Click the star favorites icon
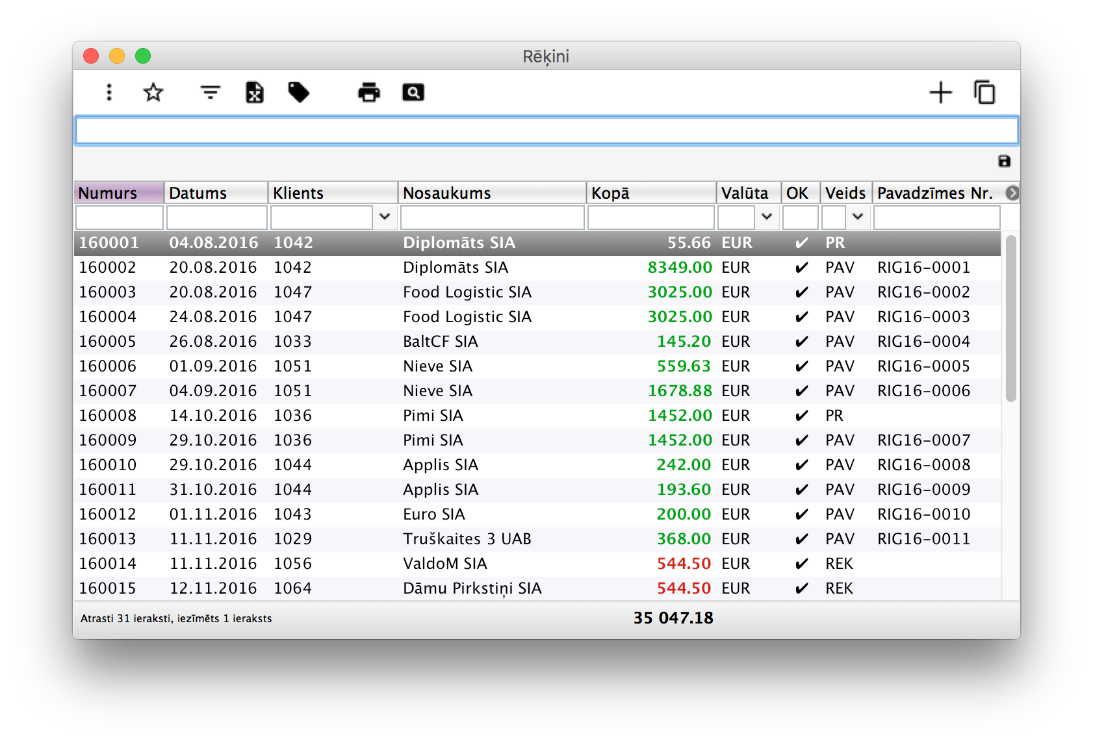Image resolution: width=1093 pixels, height=743 pixels. click(153, 92)
